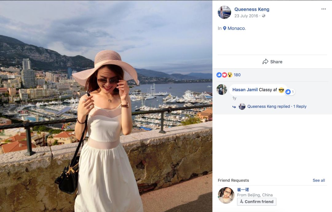Click the location pin icon beside Monaco

coord(225,28)
